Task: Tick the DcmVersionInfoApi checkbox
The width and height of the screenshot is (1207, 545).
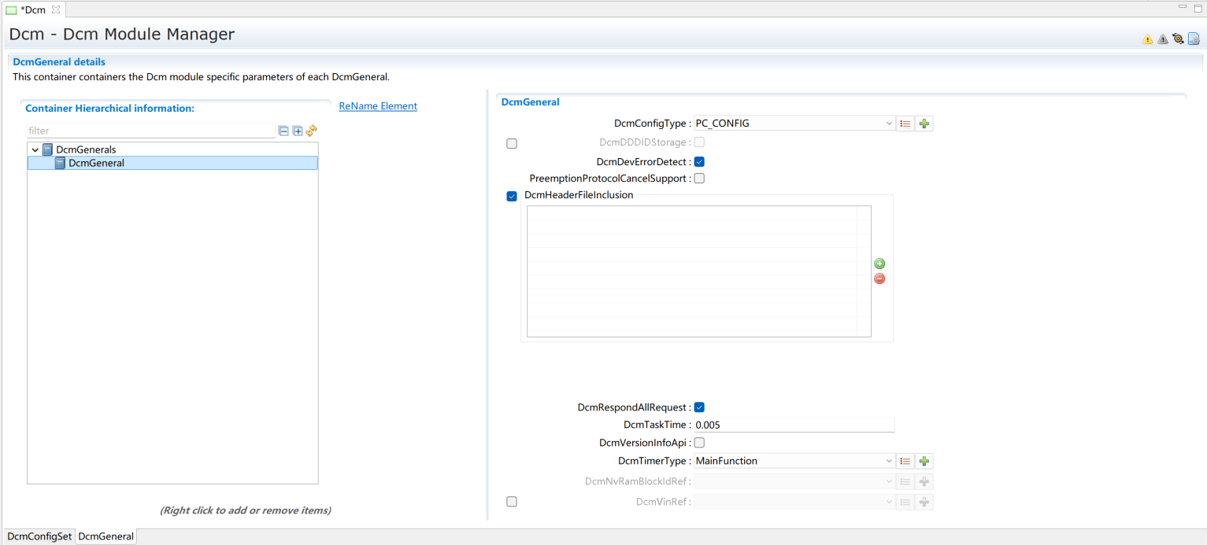Action: pyautogui.click(x=699, y=443)
